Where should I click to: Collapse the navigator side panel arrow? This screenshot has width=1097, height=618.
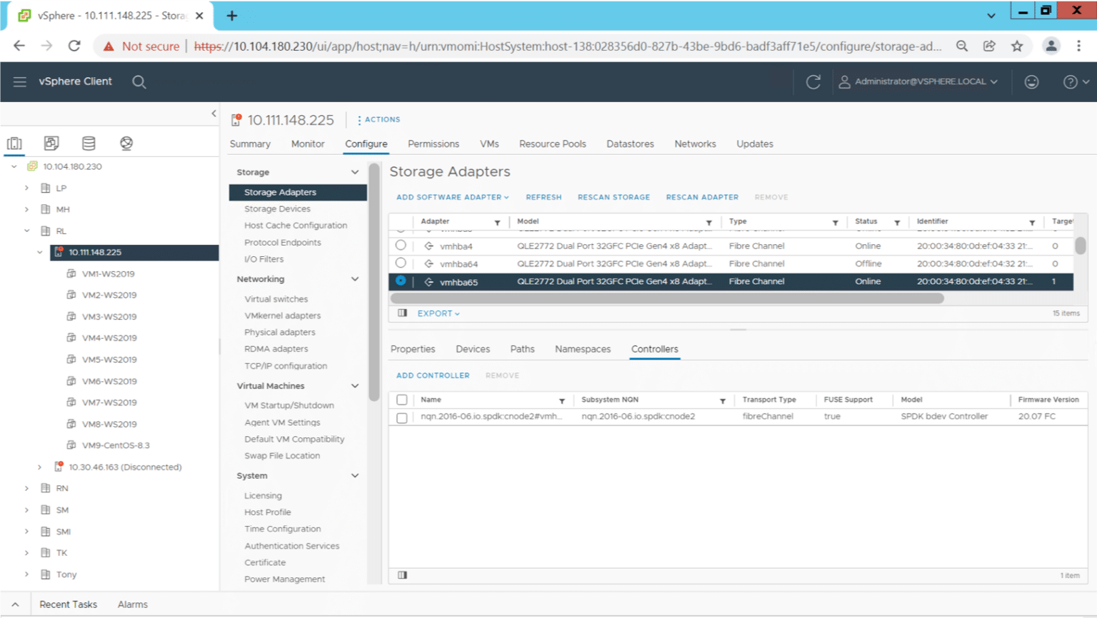pos(214,113)
